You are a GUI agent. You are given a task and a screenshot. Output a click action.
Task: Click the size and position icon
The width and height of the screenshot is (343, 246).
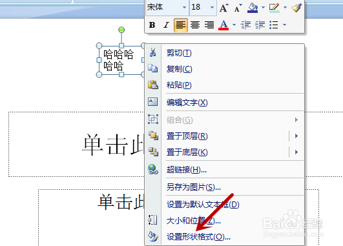click(x=152, y=220)
